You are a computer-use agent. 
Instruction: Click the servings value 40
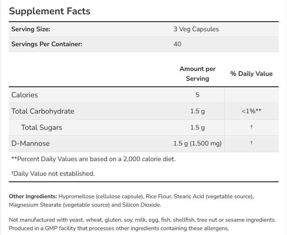(x=177, y=44)
